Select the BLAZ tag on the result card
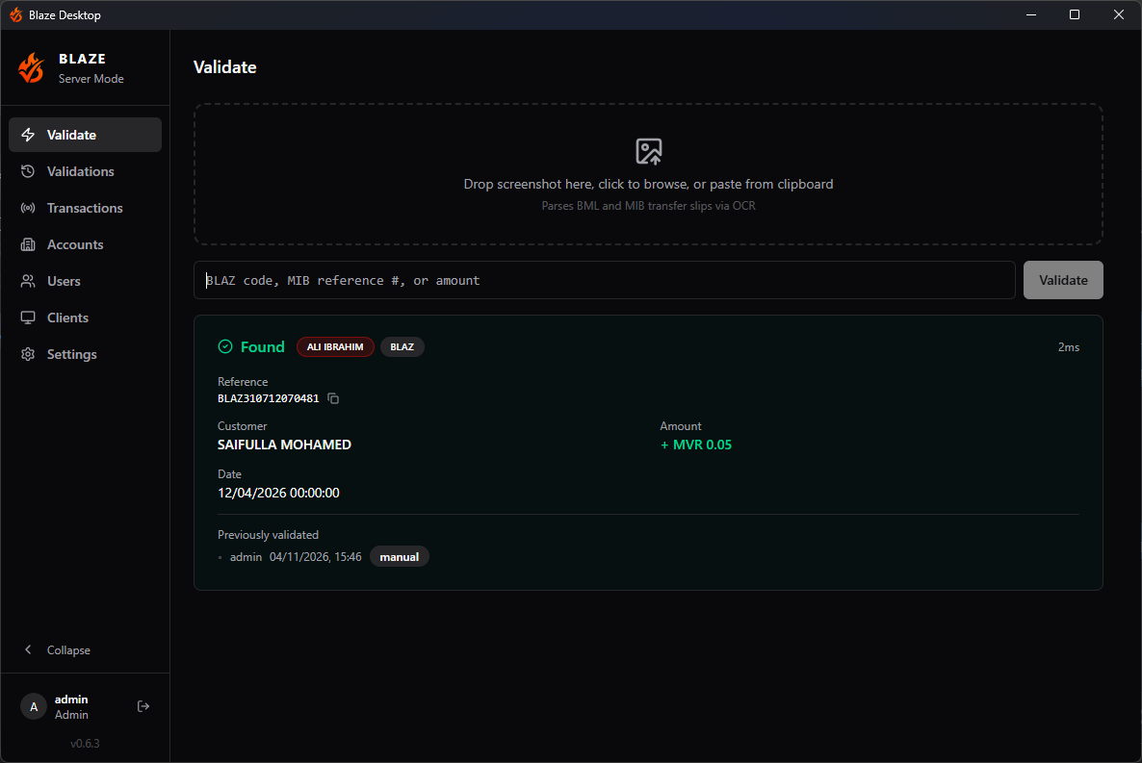Screen dimensions: 1142x763 [x=402, y=346]
